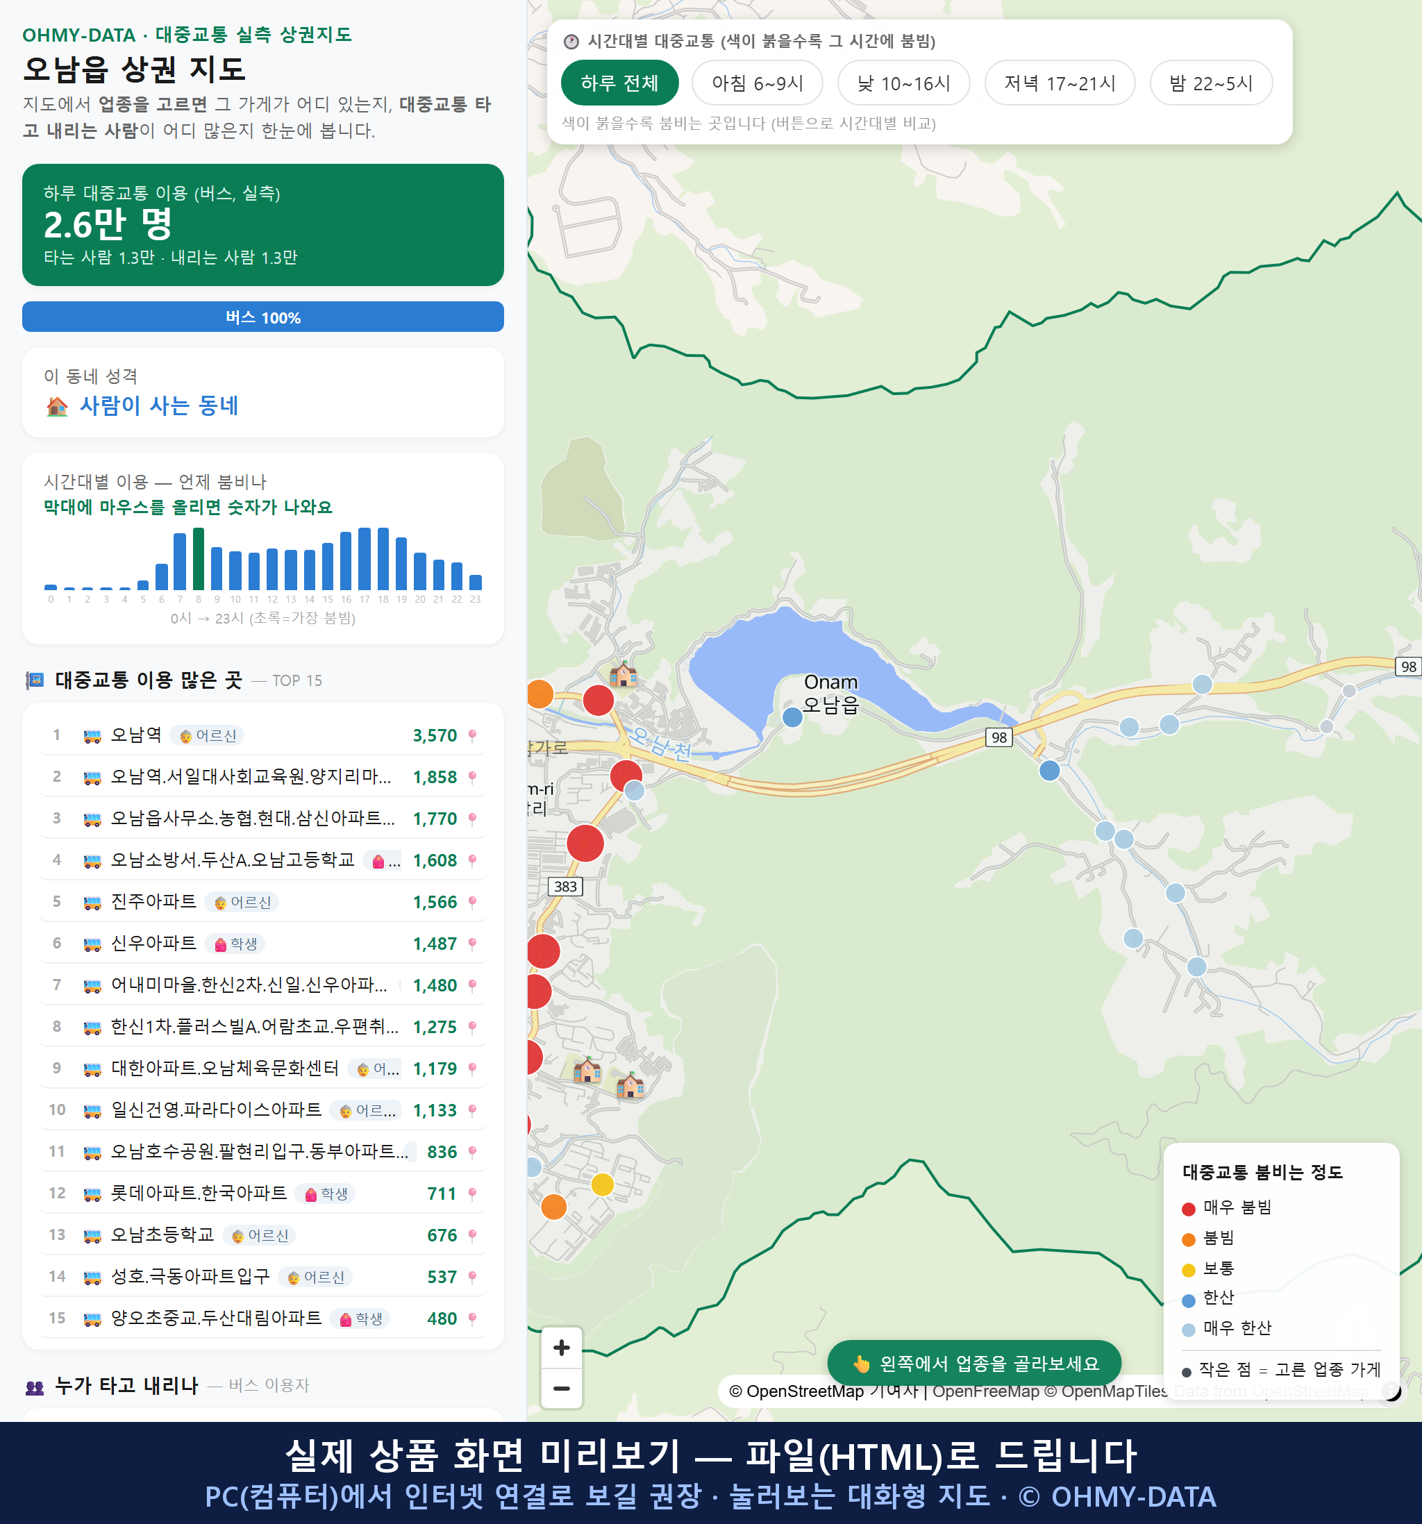The width and height of the screenshot is (1422, 1524).
Task: Select the 오남호수공원.팔현리입구 row
Action: pos(263,1151)
